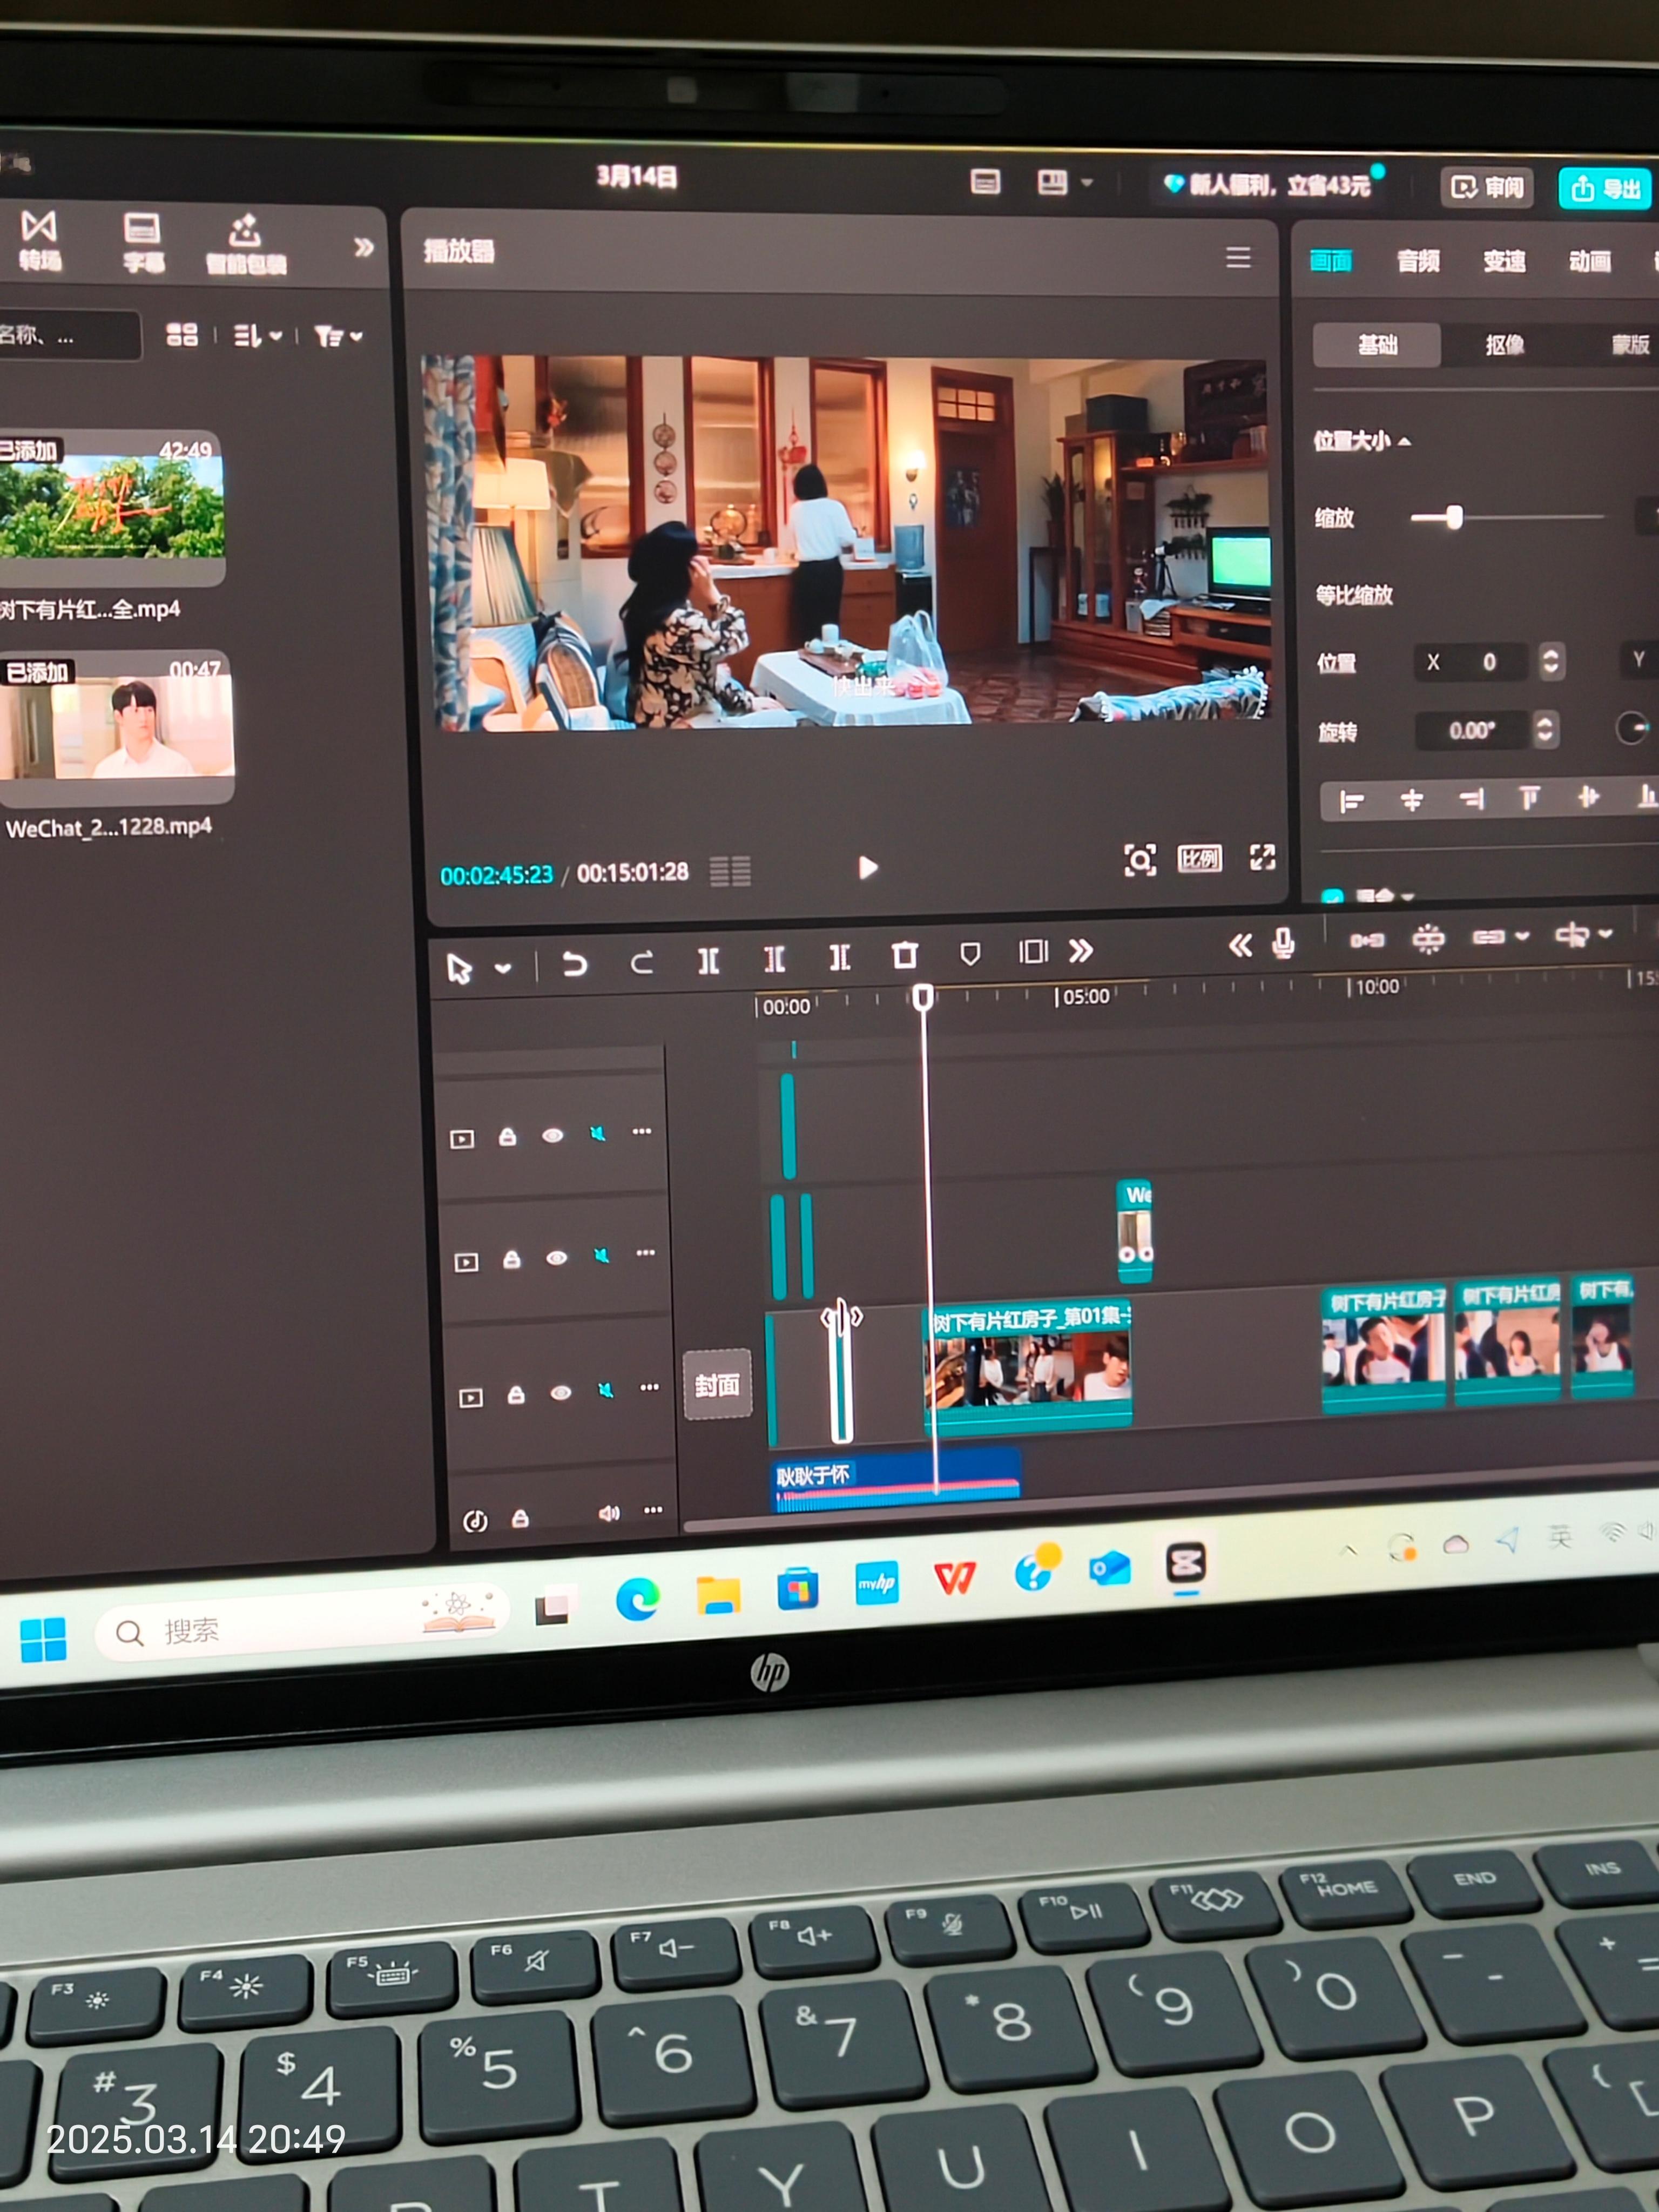Add a marker with the shield icon
This screenshot has width=1659, height=2212.
969,953
